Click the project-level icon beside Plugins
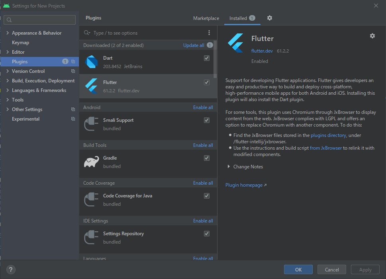Screen dimensions: 386x279 [73, 62]
